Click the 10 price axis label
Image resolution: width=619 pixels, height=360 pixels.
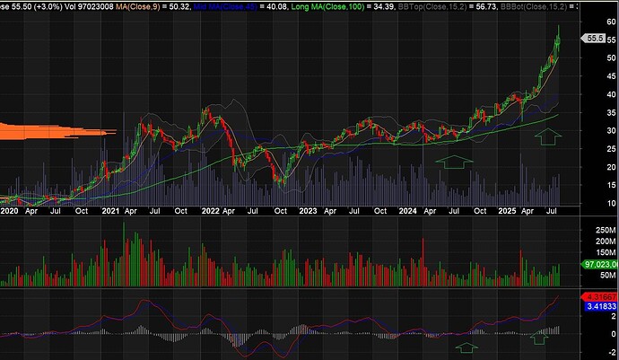tap(612, 204)
